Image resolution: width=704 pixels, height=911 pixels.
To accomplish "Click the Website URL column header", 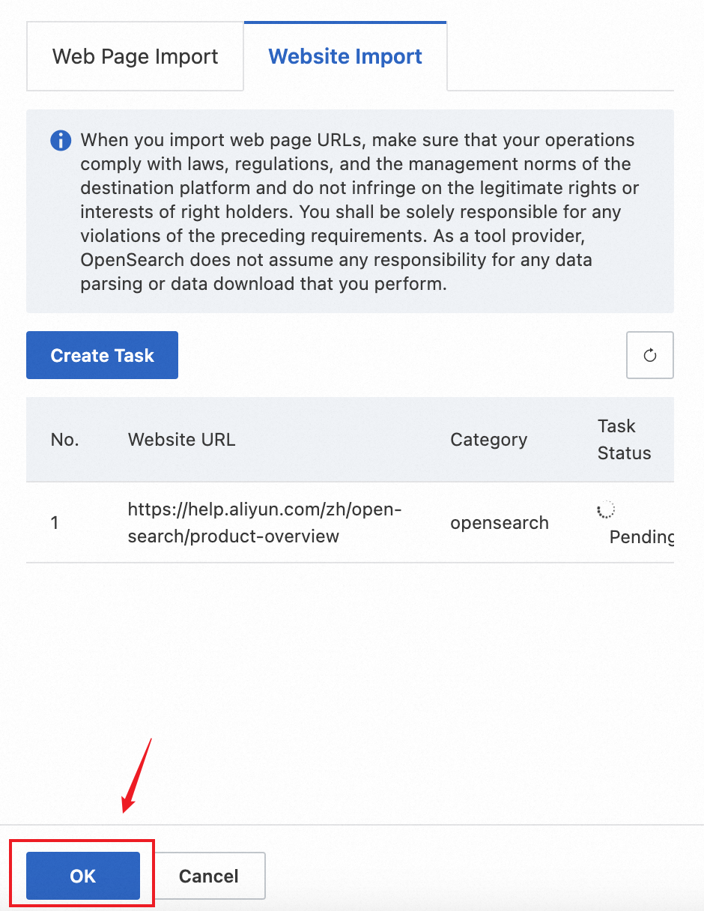I will (x=182, y=440).
